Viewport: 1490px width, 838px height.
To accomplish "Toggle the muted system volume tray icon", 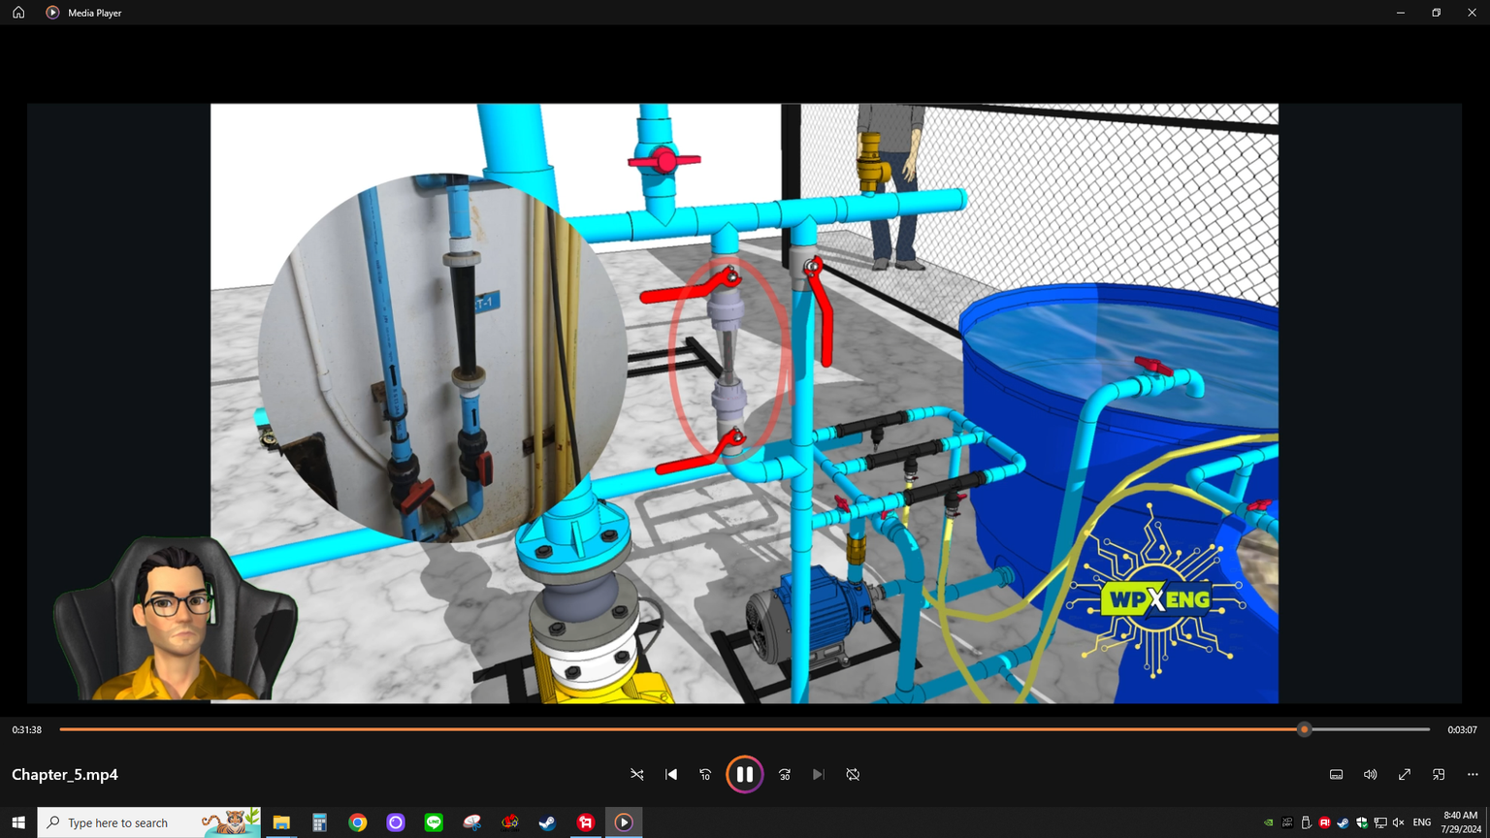I will [x=1398, y=822].
